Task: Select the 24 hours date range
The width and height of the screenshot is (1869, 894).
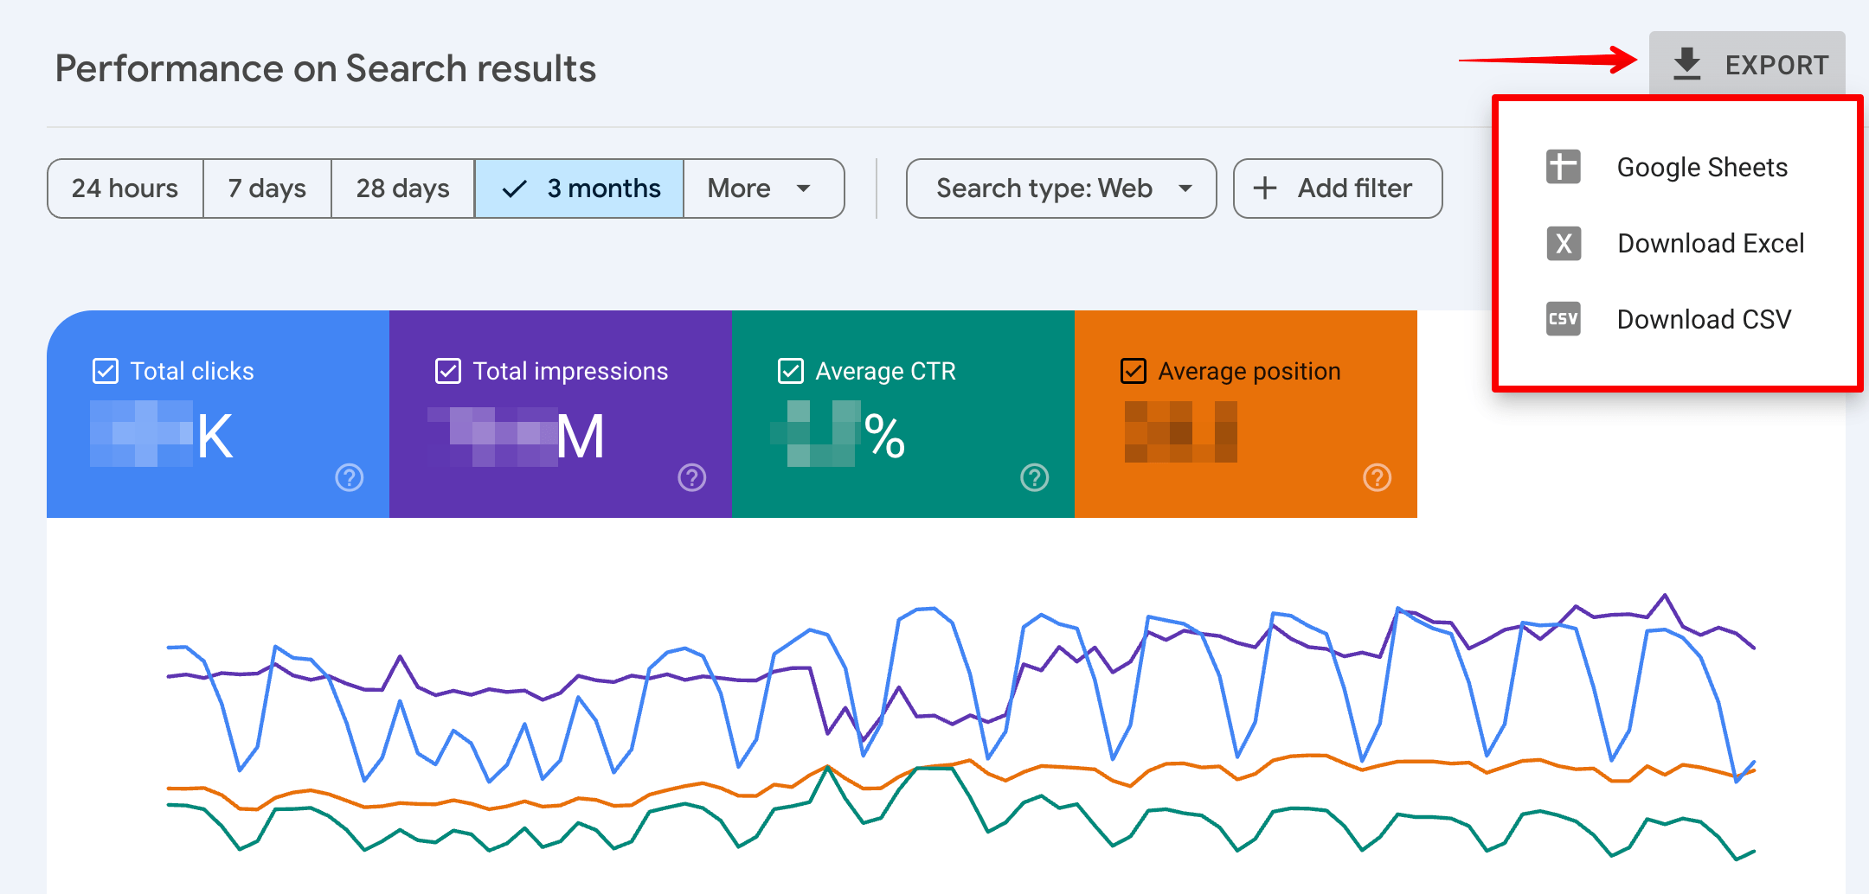Action: coord(125,188)
